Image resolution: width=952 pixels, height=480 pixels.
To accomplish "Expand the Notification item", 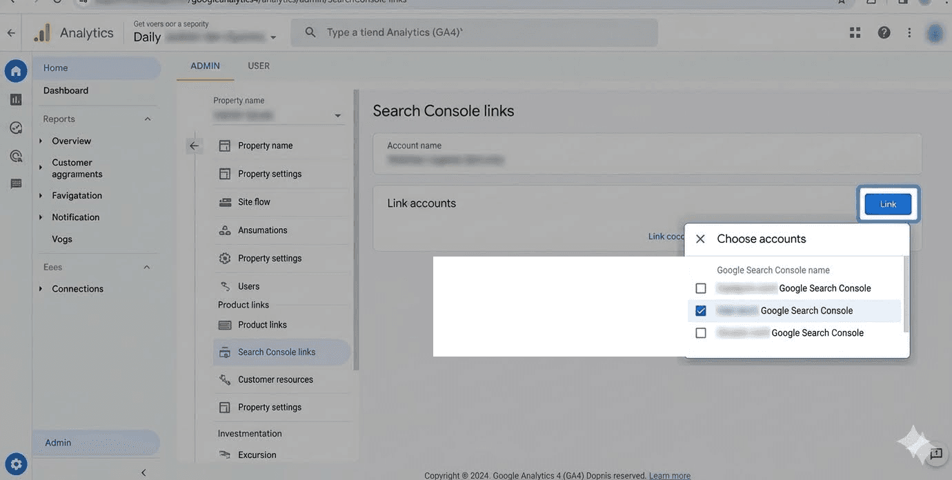I will (x=41, y=217).
